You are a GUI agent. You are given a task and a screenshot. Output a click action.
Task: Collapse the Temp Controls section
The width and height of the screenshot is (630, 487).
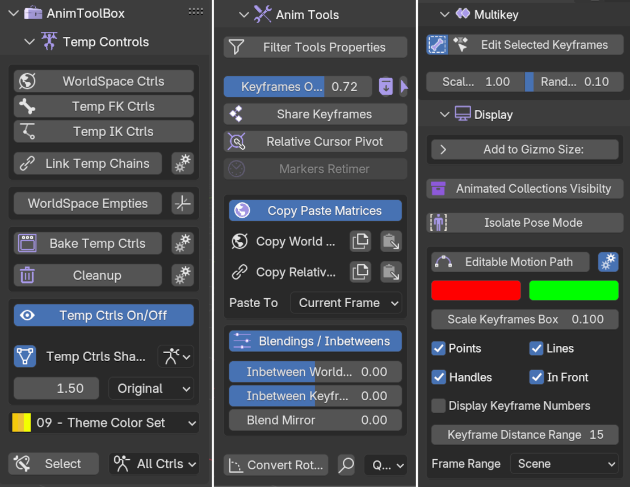(x=29, y=41)
